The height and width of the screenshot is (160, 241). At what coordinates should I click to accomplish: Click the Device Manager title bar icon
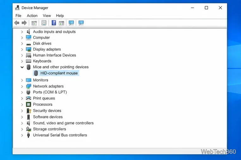pyautogui.click(x=17, y=8)
